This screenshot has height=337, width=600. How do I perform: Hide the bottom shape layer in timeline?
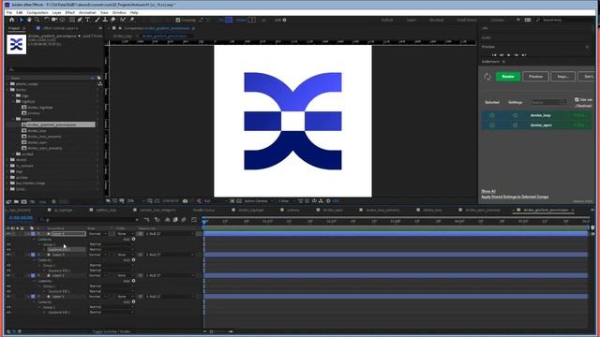8,296
